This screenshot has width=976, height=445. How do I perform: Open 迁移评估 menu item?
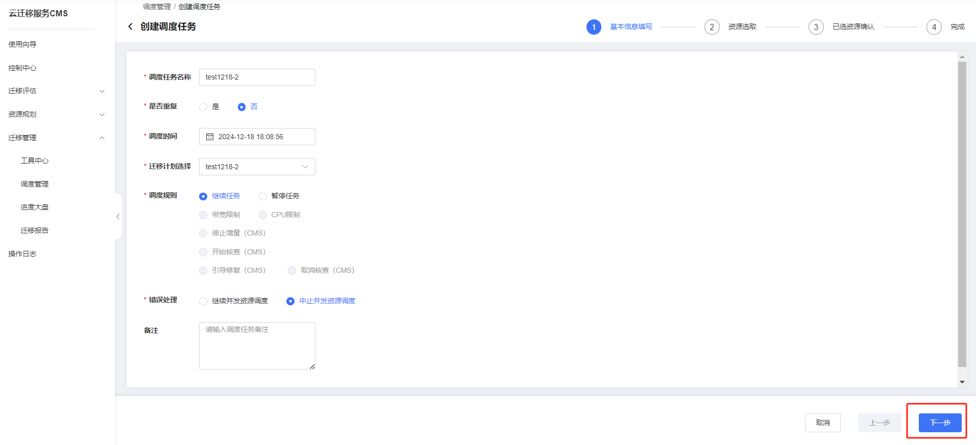[22, 91]
